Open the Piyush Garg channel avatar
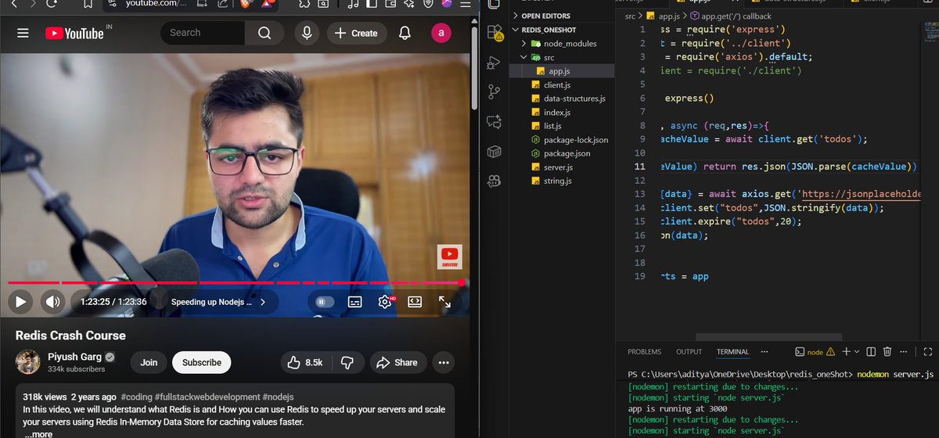This screenshot has height=438, width=939. click(28, 362)
